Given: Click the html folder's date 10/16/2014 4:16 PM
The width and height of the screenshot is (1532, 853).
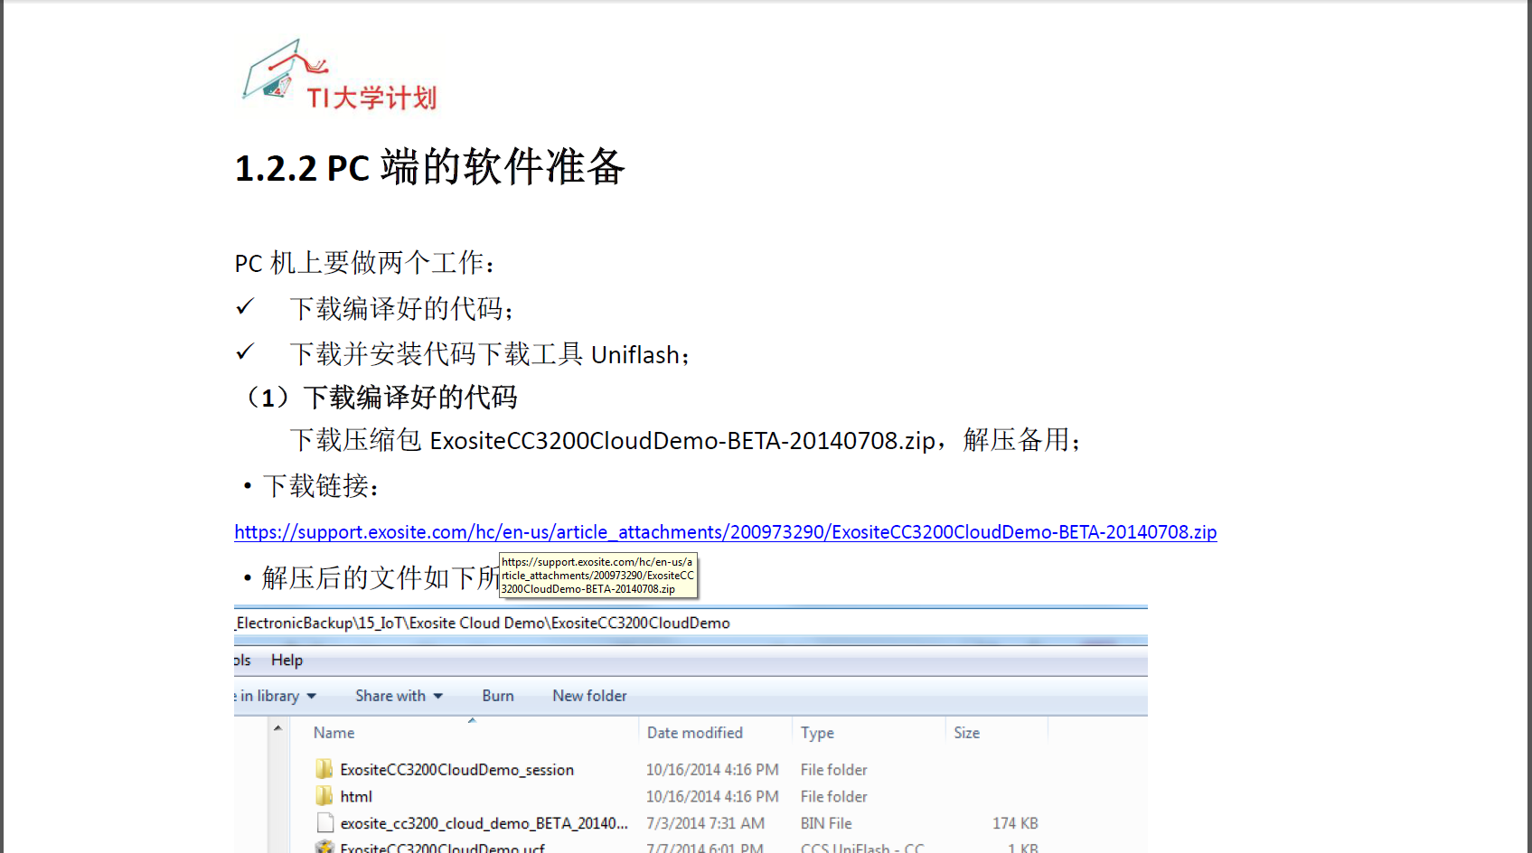Looking at the screenshot, I should coord(712,797).
